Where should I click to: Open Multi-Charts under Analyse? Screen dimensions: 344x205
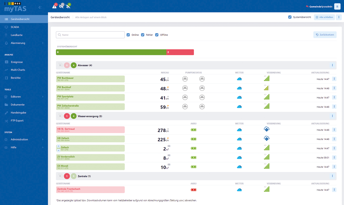point(17,70)
